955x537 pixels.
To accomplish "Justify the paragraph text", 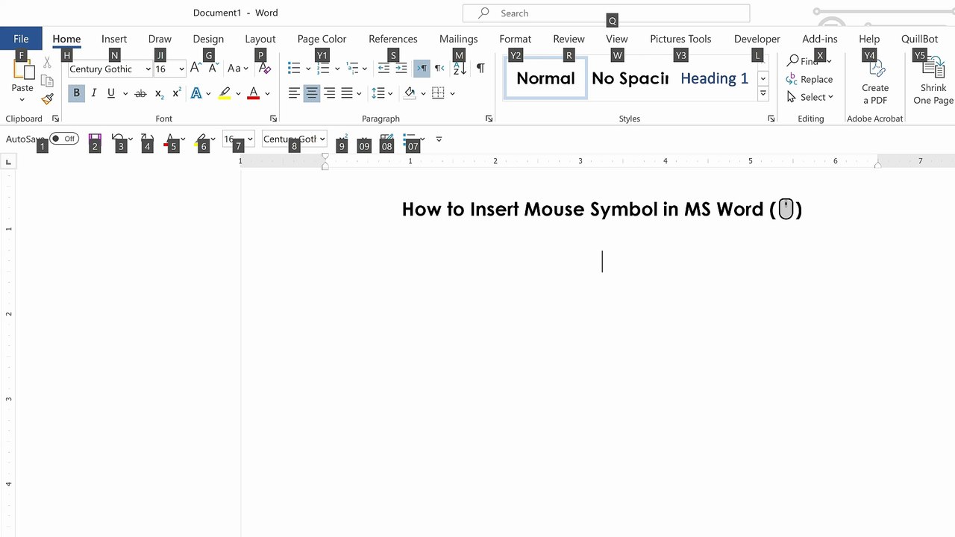I will [x=347, y=93].
